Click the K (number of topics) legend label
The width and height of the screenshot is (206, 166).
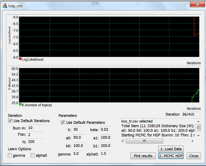(37, 105)
